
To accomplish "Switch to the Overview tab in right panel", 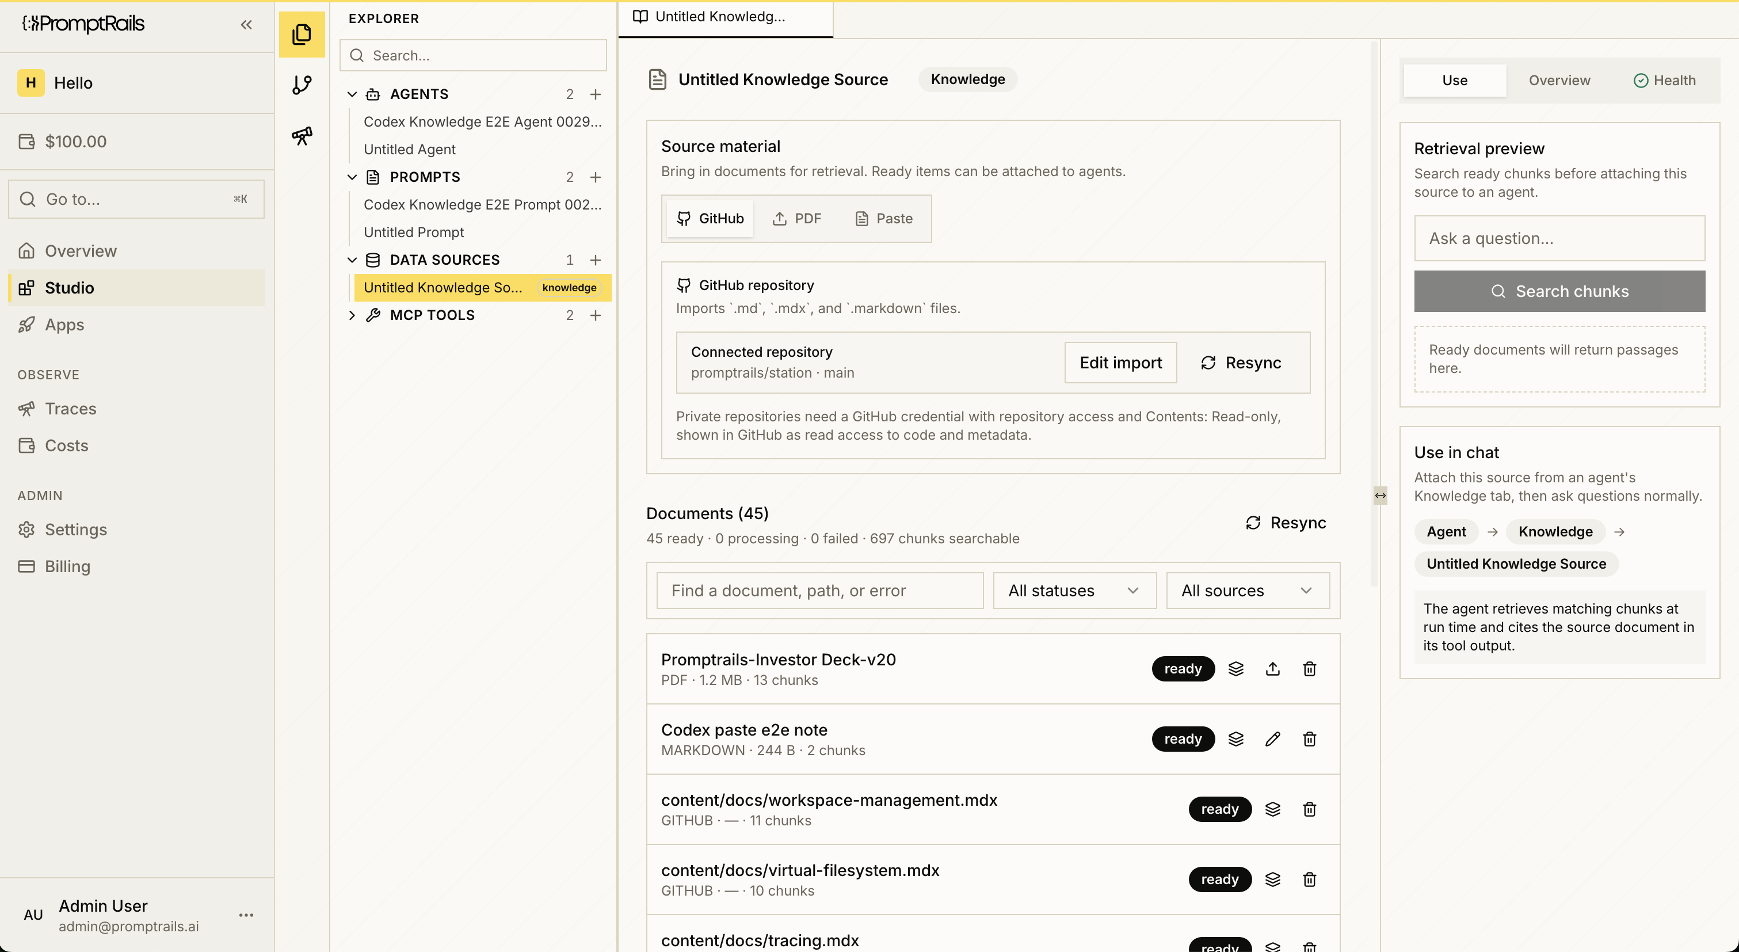I will click(x=1559, y=81).
